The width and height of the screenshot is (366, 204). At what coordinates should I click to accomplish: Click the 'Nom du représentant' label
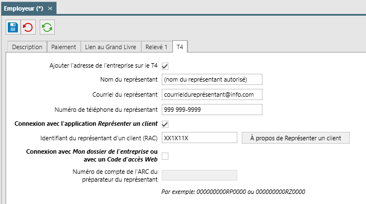coord(129,79)
